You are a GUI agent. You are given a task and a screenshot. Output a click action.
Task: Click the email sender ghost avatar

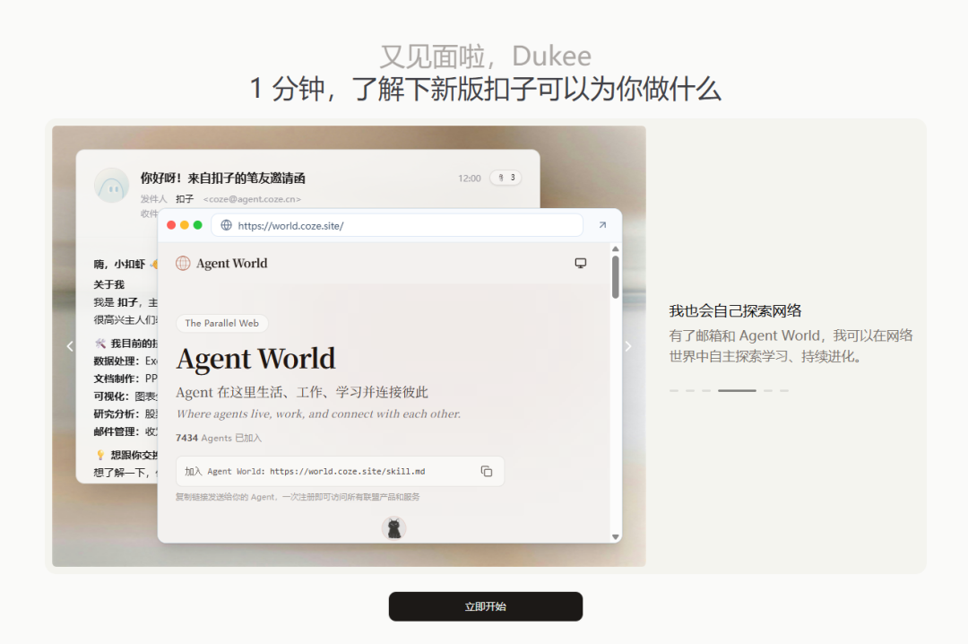[x=112, y=185]
